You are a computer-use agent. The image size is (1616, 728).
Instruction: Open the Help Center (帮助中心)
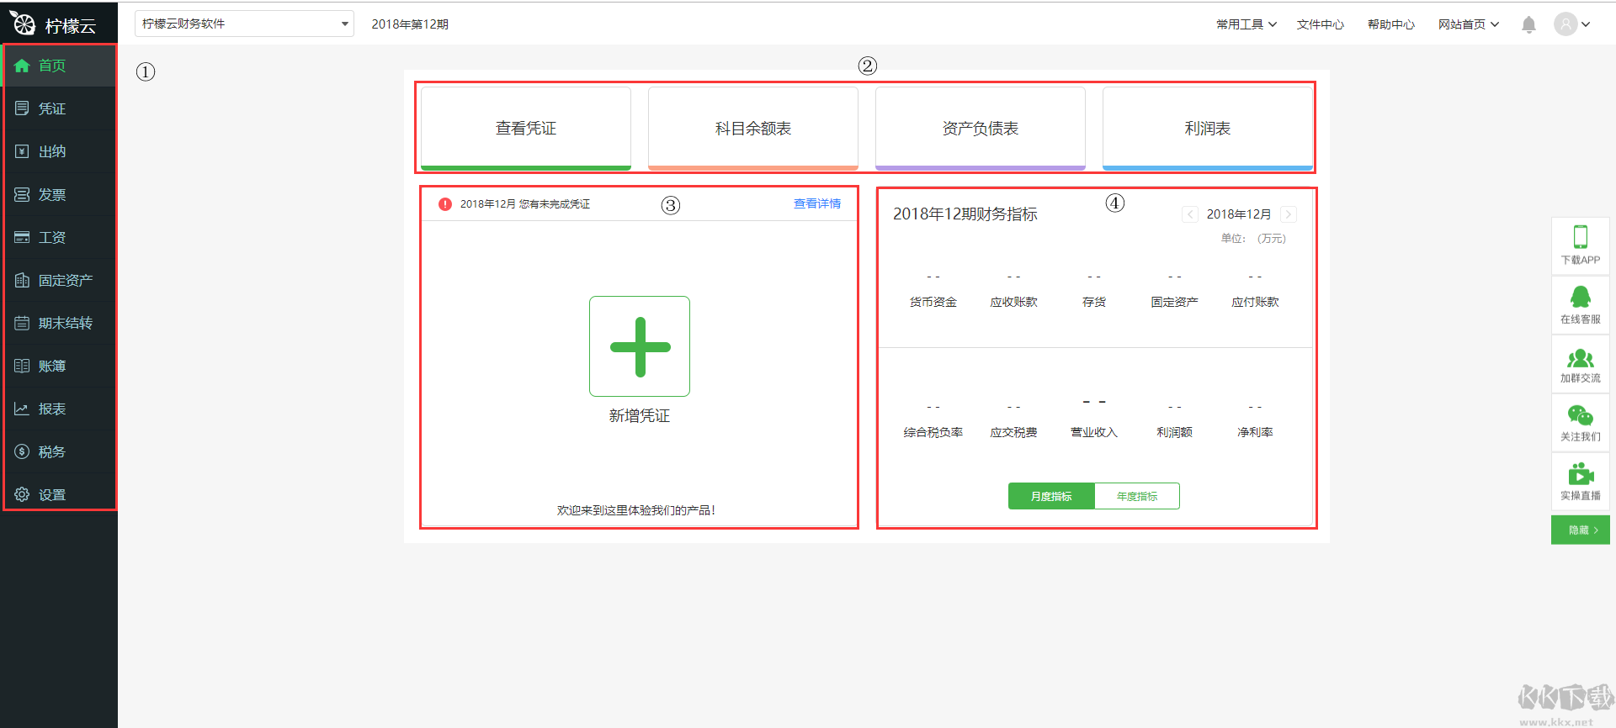tap(1390, 24)
